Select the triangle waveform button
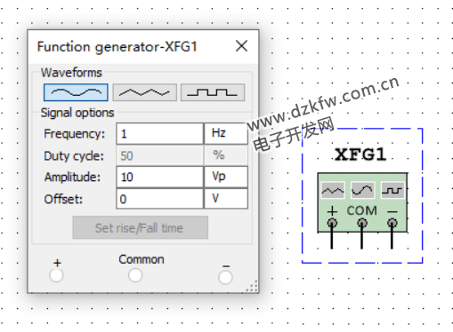453x332 pixels. pyautogui.click(x=144, y=92)
